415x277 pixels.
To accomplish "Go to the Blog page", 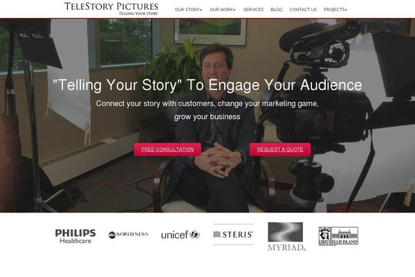I will tap(276, 10).
